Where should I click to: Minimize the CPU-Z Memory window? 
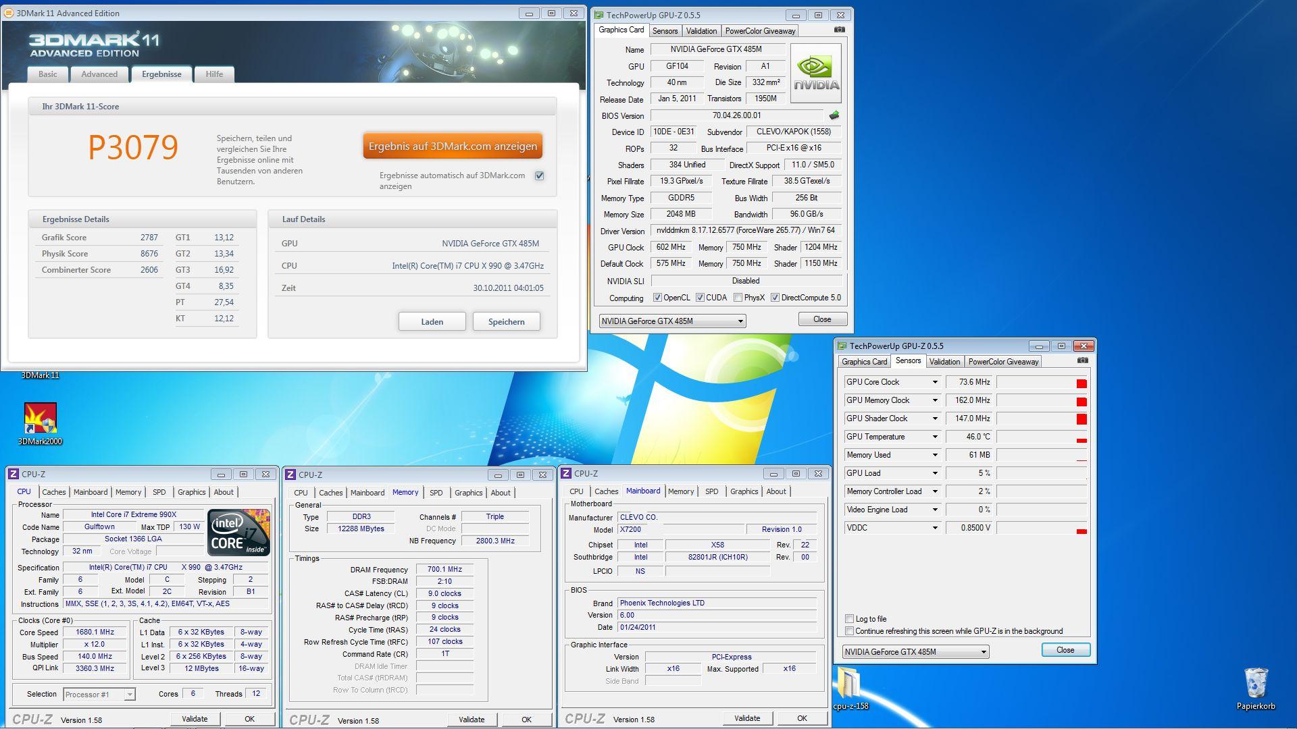498,475
